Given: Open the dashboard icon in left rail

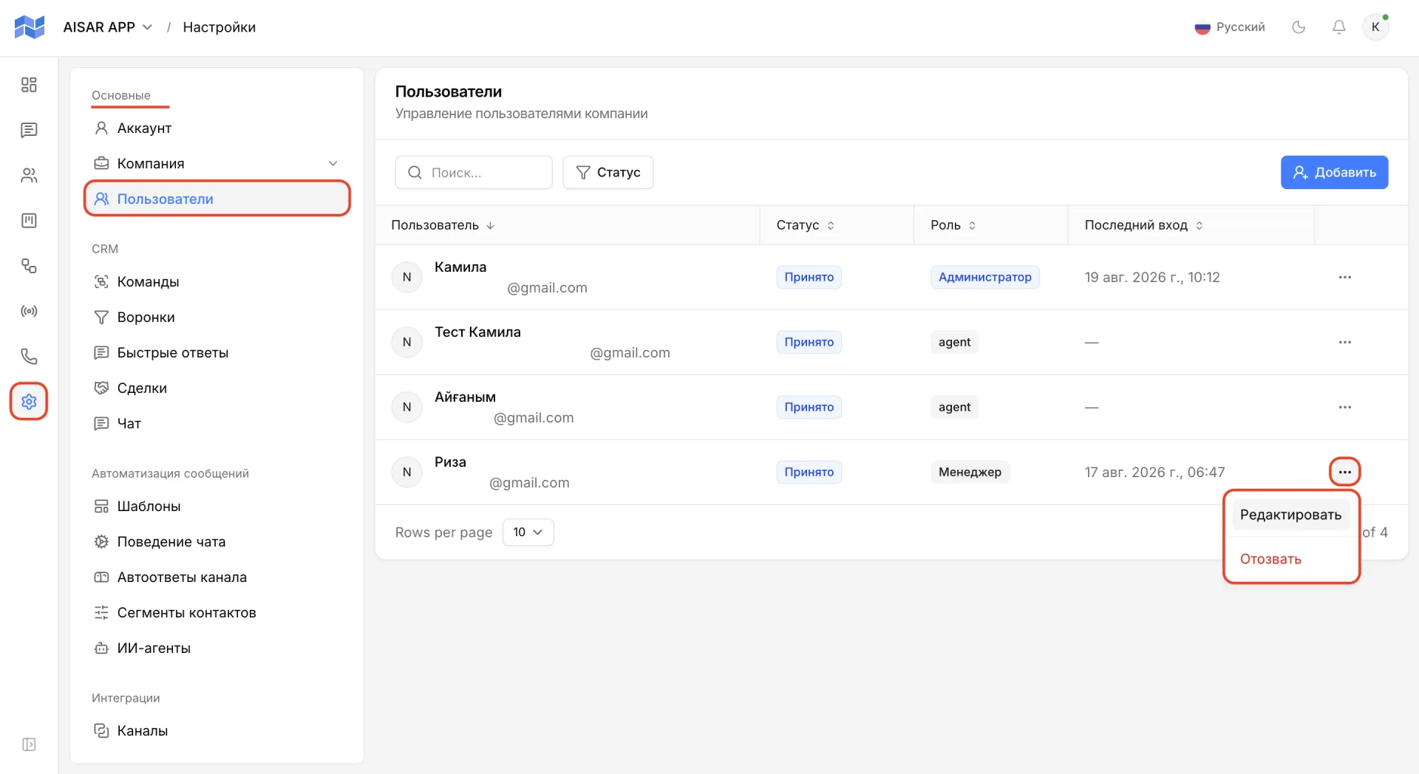Looking at the screenshot, I should point(29,85).
